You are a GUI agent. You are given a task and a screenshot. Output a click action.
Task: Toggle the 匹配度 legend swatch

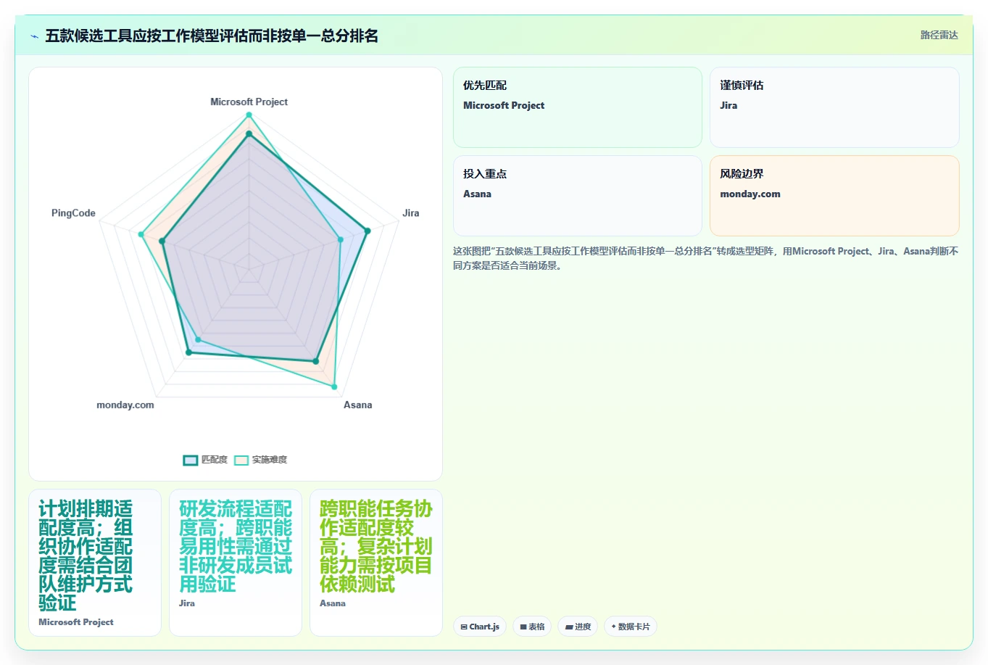191,460
